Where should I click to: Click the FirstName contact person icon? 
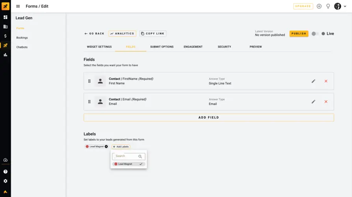tap(101, 81)
